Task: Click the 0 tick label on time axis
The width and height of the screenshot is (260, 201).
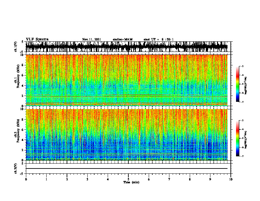Action: (26, 179)
